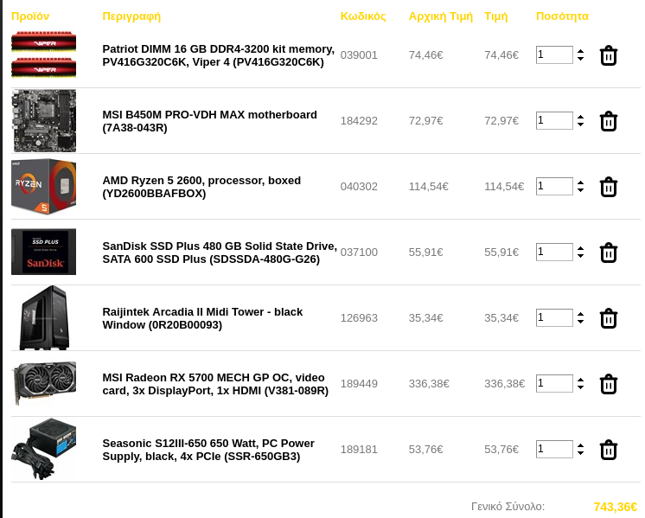Remove MSI Radeon RX 5700 from cart
Viewport: 645px width, 518px height.
click(609, 384)
